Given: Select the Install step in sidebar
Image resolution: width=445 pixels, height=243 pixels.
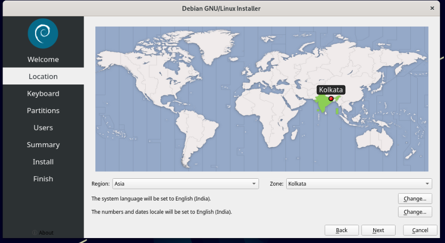Looking at the screenshot, I should click(43, 162).
